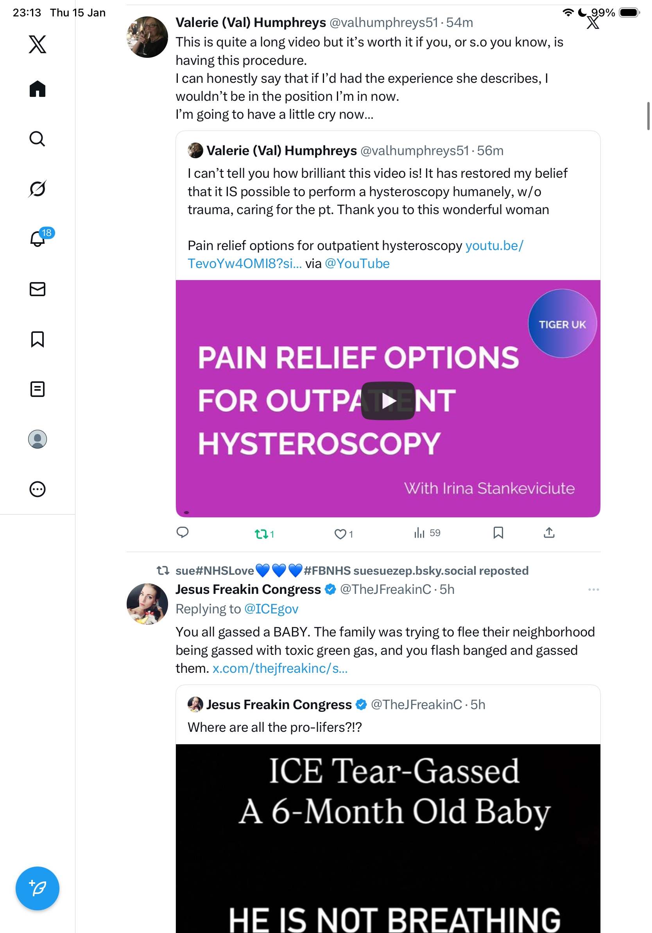The width and height of the screenshot is (652, 933).
Task: View the 59 views analytics
Action: click(x=427, y=533)
